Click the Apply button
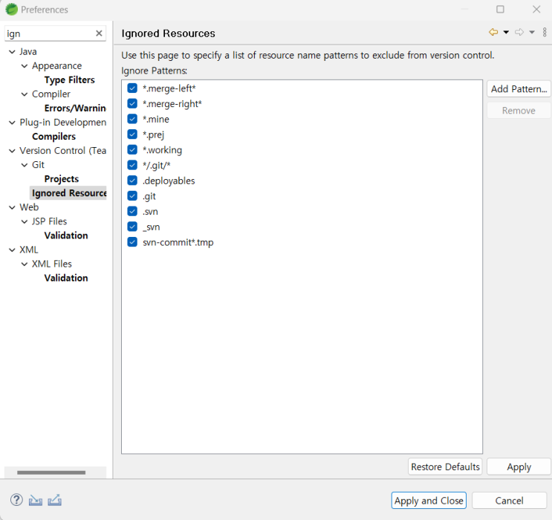Viewport: 552px width, 520px height. (x=519, y=467)
